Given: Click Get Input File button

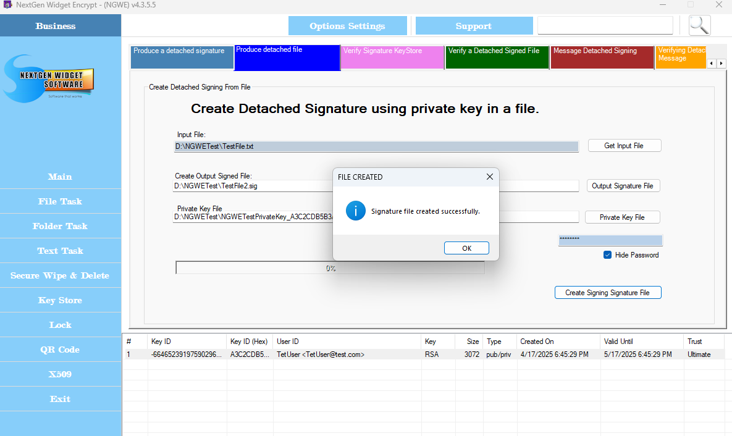Looking at the screenshot, I should coord(624,146).
